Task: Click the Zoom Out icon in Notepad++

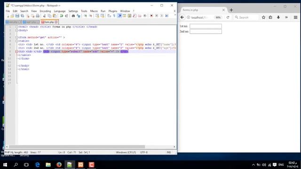Action: (x=90, y=16)
